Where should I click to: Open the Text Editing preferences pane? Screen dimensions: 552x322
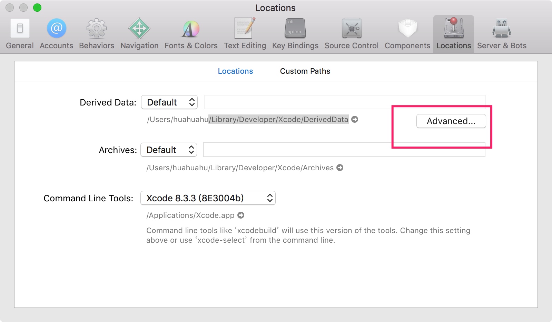(x=245, y=34)
